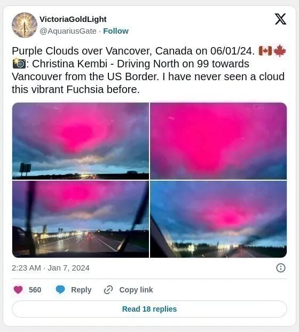The image size is (299, 332).
Task: Open bottom-right rainy road photo
Action: point(218,219)
